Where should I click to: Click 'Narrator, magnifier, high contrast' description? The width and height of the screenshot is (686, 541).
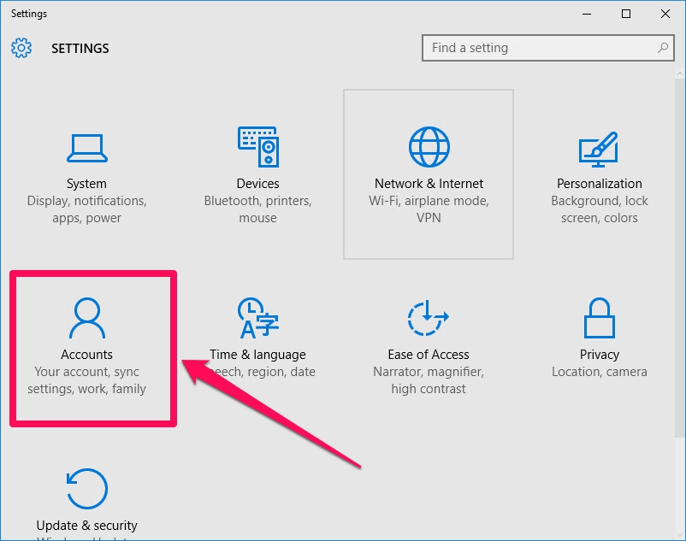pos(429,380)
